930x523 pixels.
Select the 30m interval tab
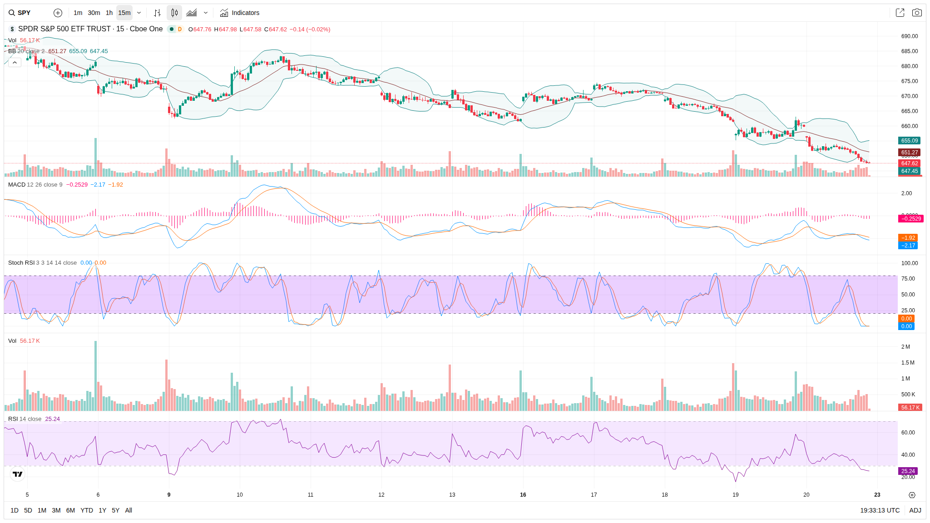(94, 13)
